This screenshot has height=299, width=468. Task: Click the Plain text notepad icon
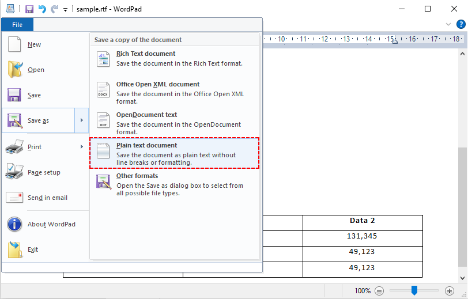click(103, 150)
